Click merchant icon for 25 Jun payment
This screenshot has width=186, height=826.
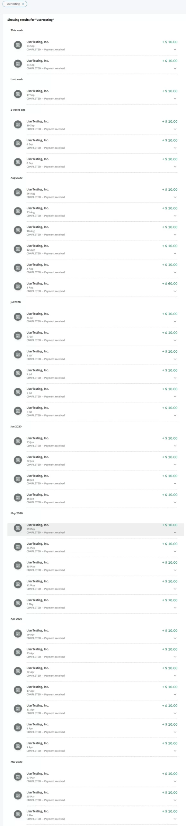(x=18, y=441)
